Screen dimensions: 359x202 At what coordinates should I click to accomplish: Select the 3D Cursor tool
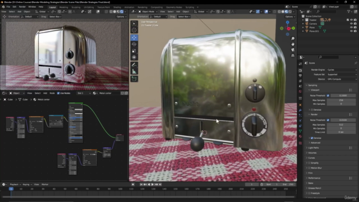coord(134,30)
